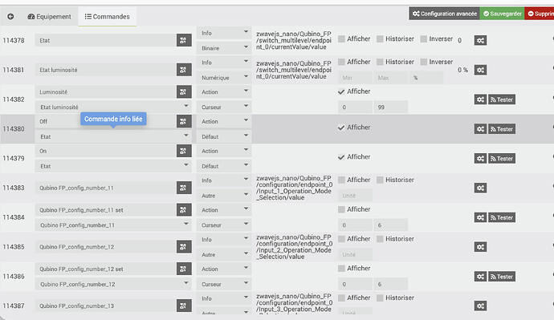Screen dimensions: 554x320
Task: Open icon picker for Qubino FP_config_number_13
Action: coord(184,306)
